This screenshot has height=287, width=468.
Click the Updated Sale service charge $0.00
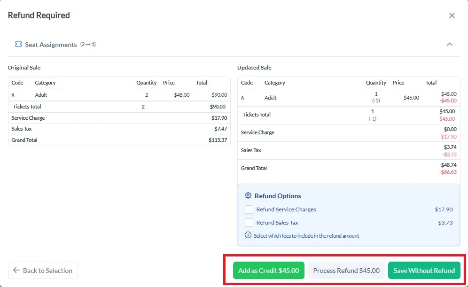click(450, 129)
